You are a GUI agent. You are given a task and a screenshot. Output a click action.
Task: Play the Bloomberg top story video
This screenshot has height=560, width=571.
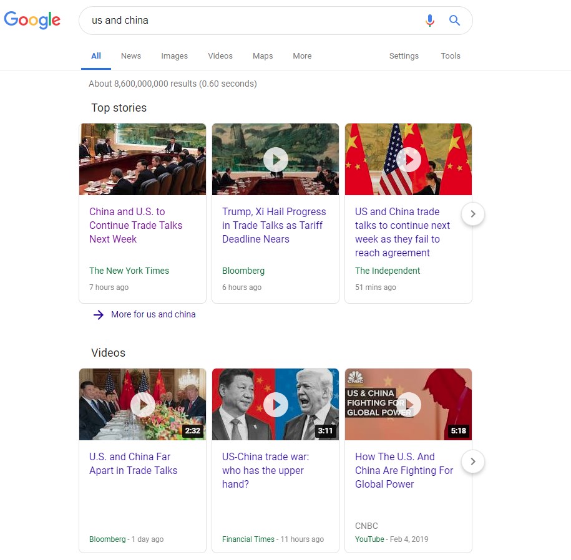click(276, 160)
